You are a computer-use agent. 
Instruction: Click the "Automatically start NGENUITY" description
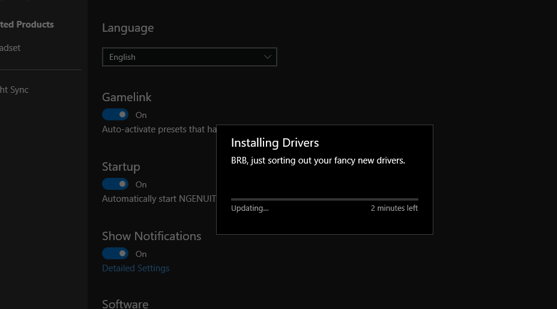[158, 199]
